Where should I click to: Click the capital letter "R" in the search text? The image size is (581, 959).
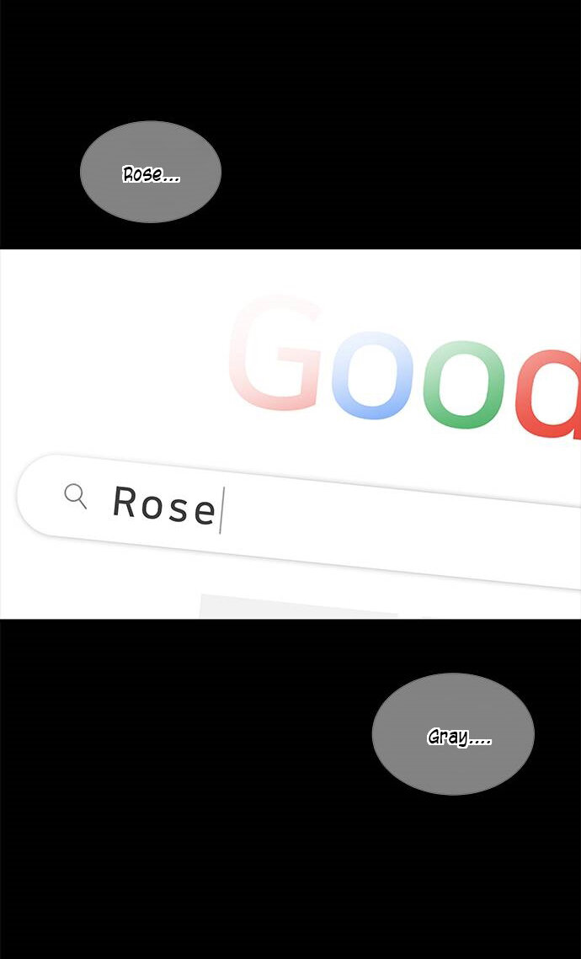point(125,501)
